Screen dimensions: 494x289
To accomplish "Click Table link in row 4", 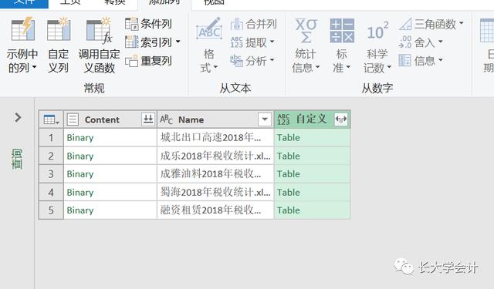I will point(288,192).
